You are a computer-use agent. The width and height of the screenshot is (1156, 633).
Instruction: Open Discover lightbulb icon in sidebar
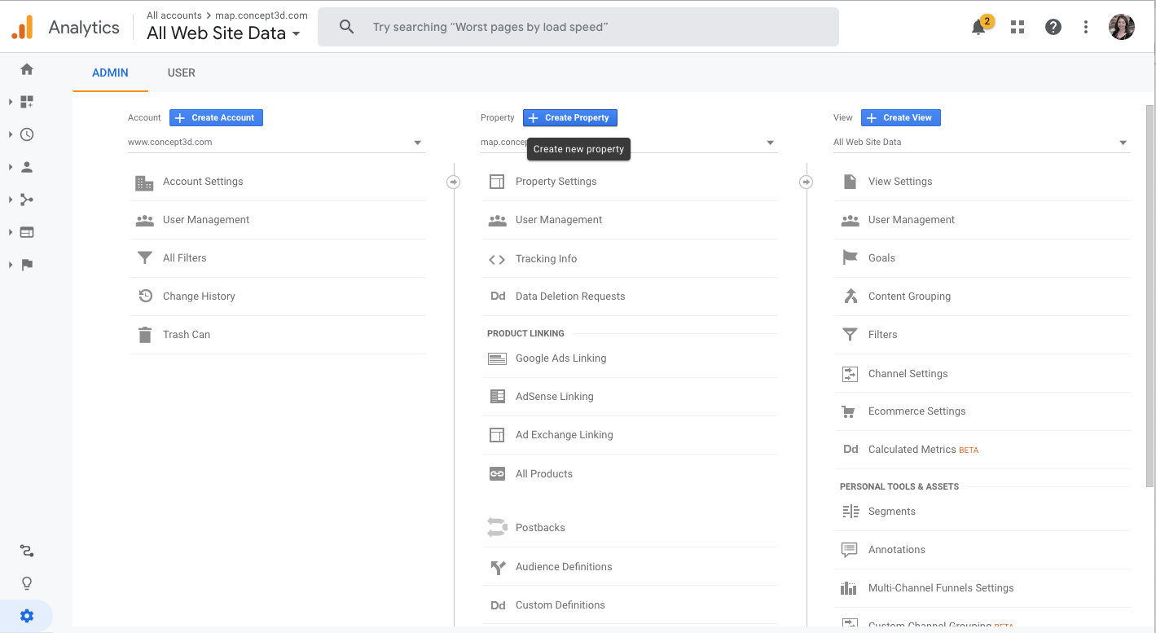(27, 583)
